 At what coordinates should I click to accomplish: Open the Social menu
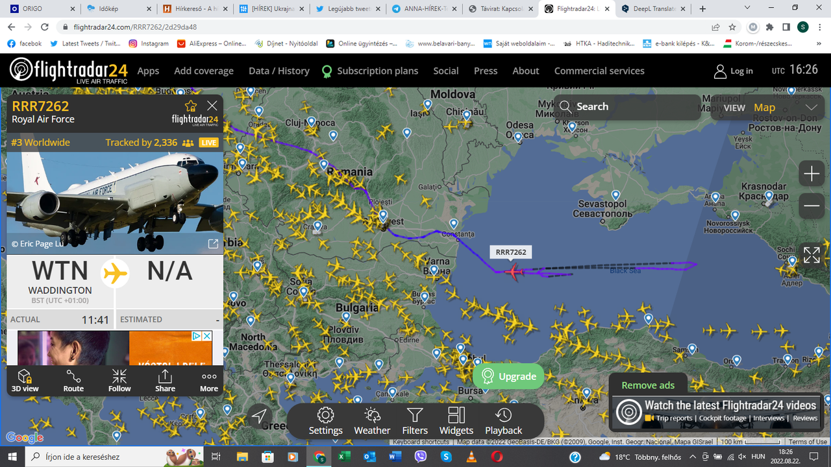coord(446,71)
